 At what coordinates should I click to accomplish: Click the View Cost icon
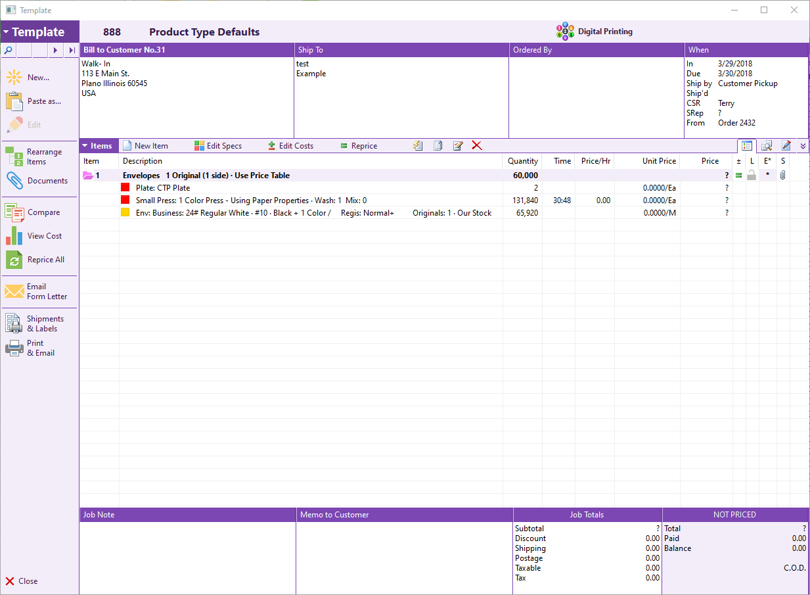click(x=14, y=235)
